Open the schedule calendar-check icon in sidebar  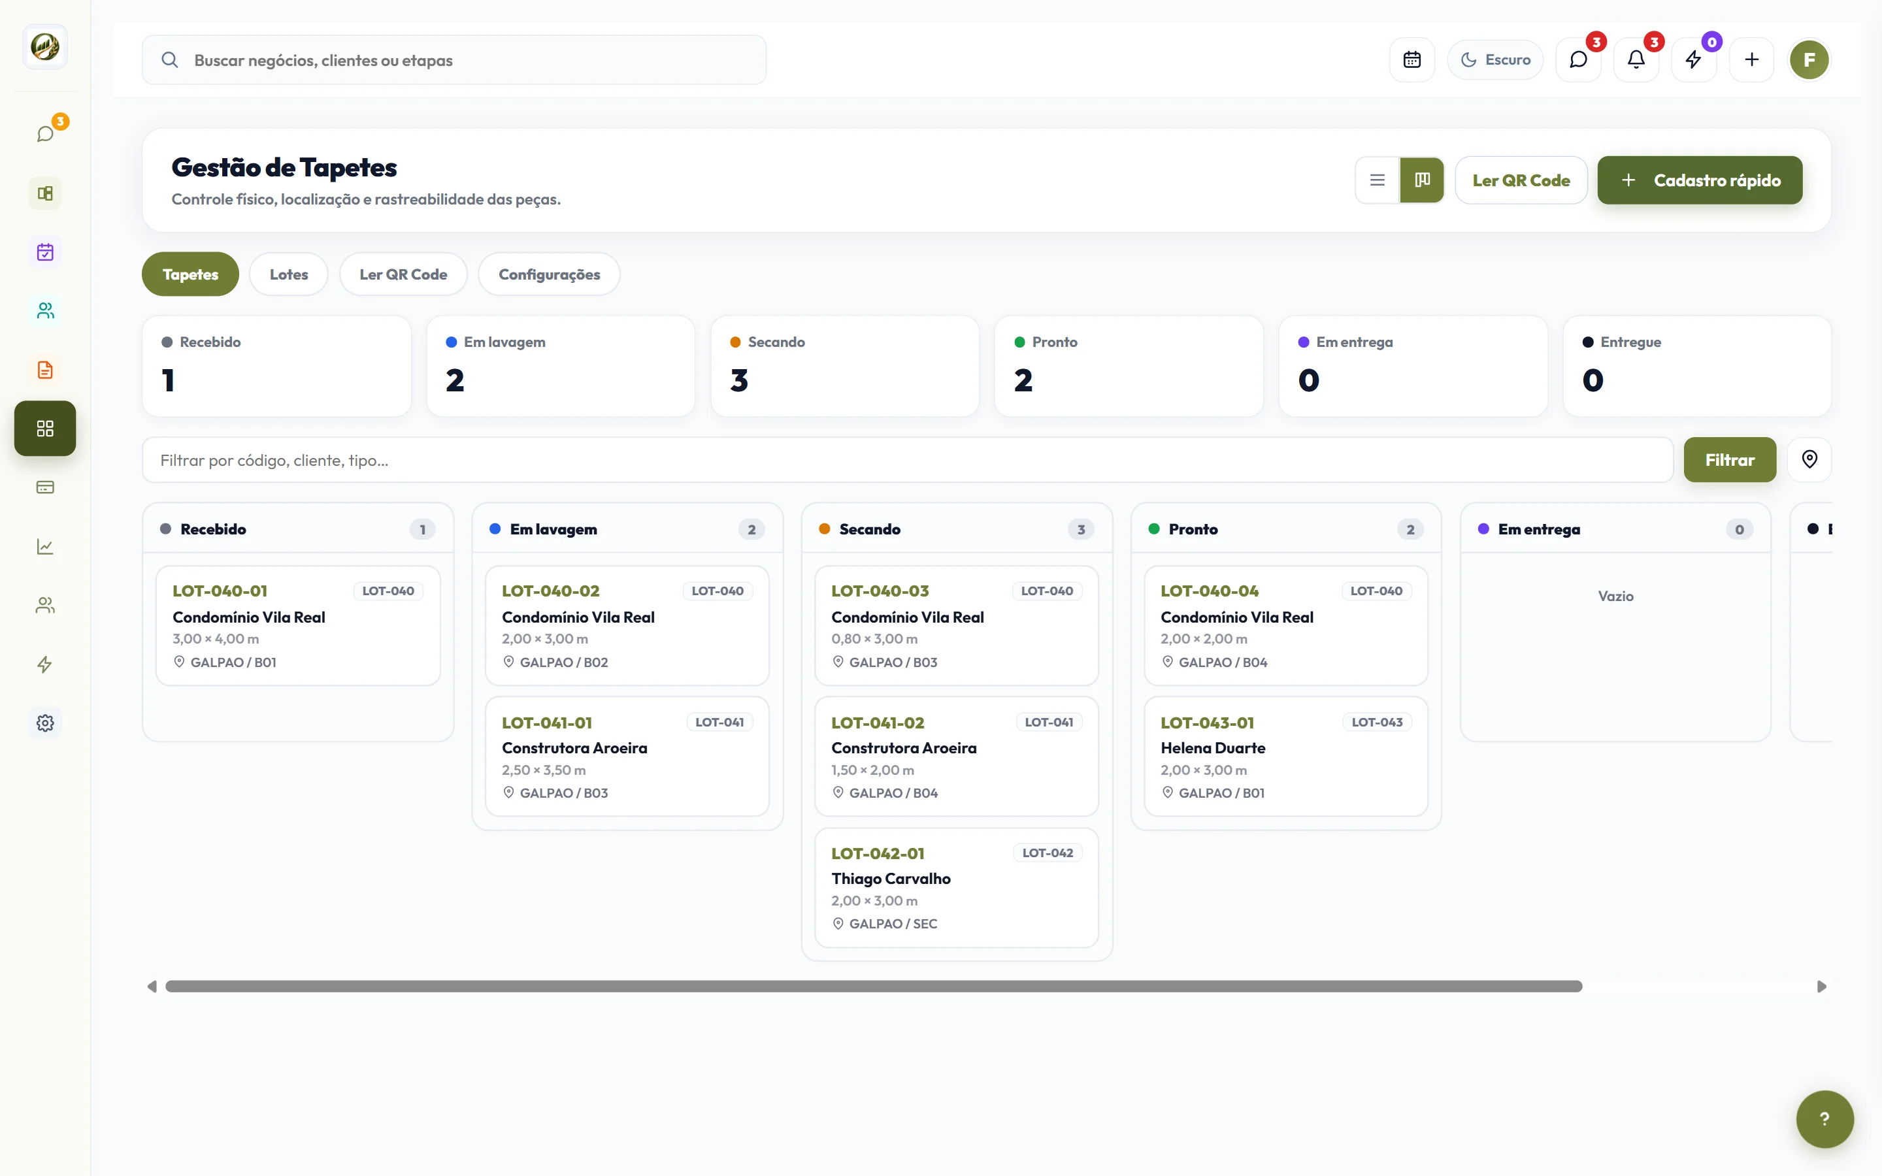point(45,252)
